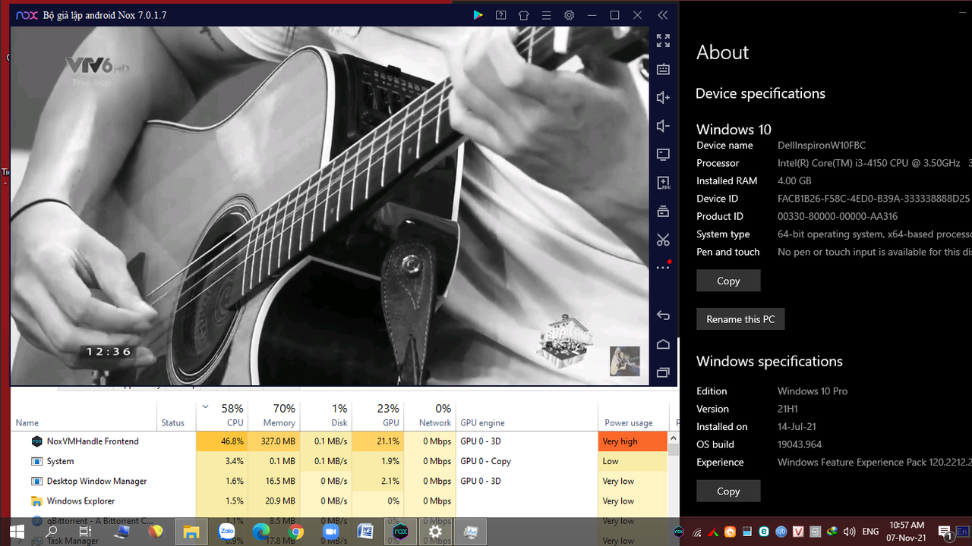
Task: Open Nox My Computer screen icon
Action: [663, 155]
